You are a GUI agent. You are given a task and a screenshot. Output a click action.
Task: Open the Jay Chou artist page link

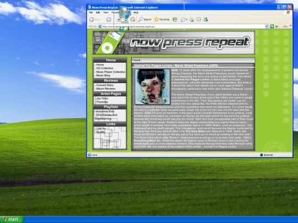[102, 99]
